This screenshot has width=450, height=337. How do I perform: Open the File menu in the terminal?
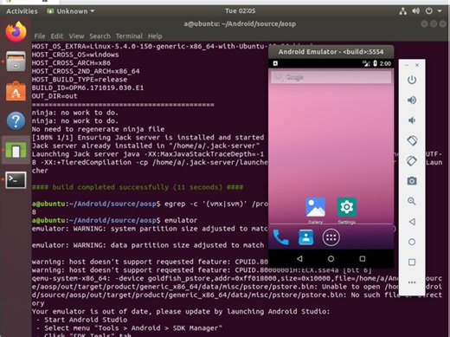tap(40, 36)
